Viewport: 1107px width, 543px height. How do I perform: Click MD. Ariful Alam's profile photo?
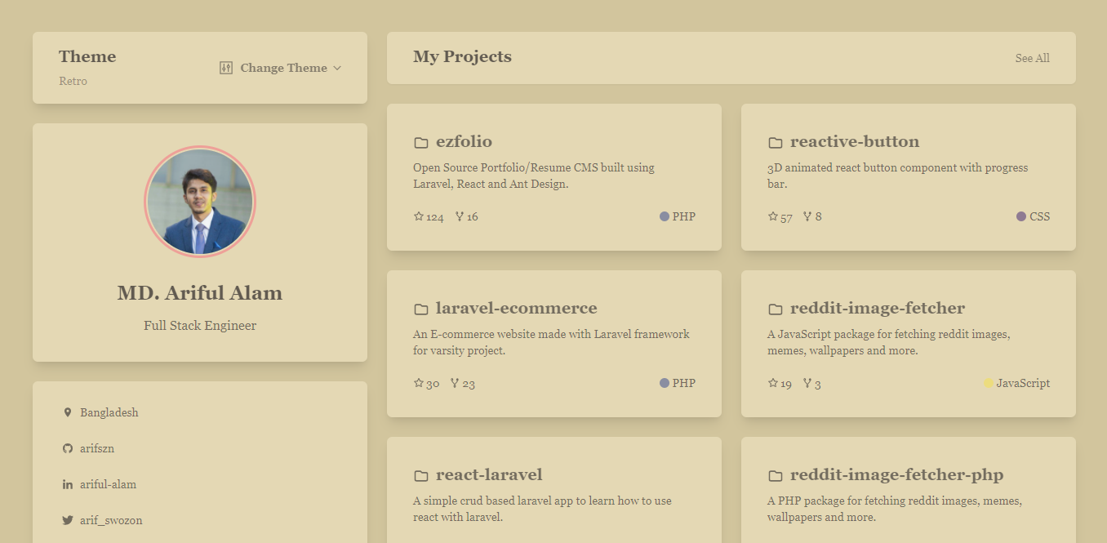click(x=200, y=201)
